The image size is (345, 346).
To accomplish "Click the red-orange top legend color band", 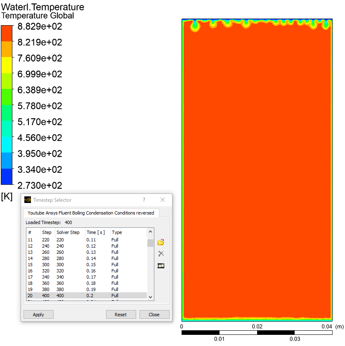I will tap(7, 33).
